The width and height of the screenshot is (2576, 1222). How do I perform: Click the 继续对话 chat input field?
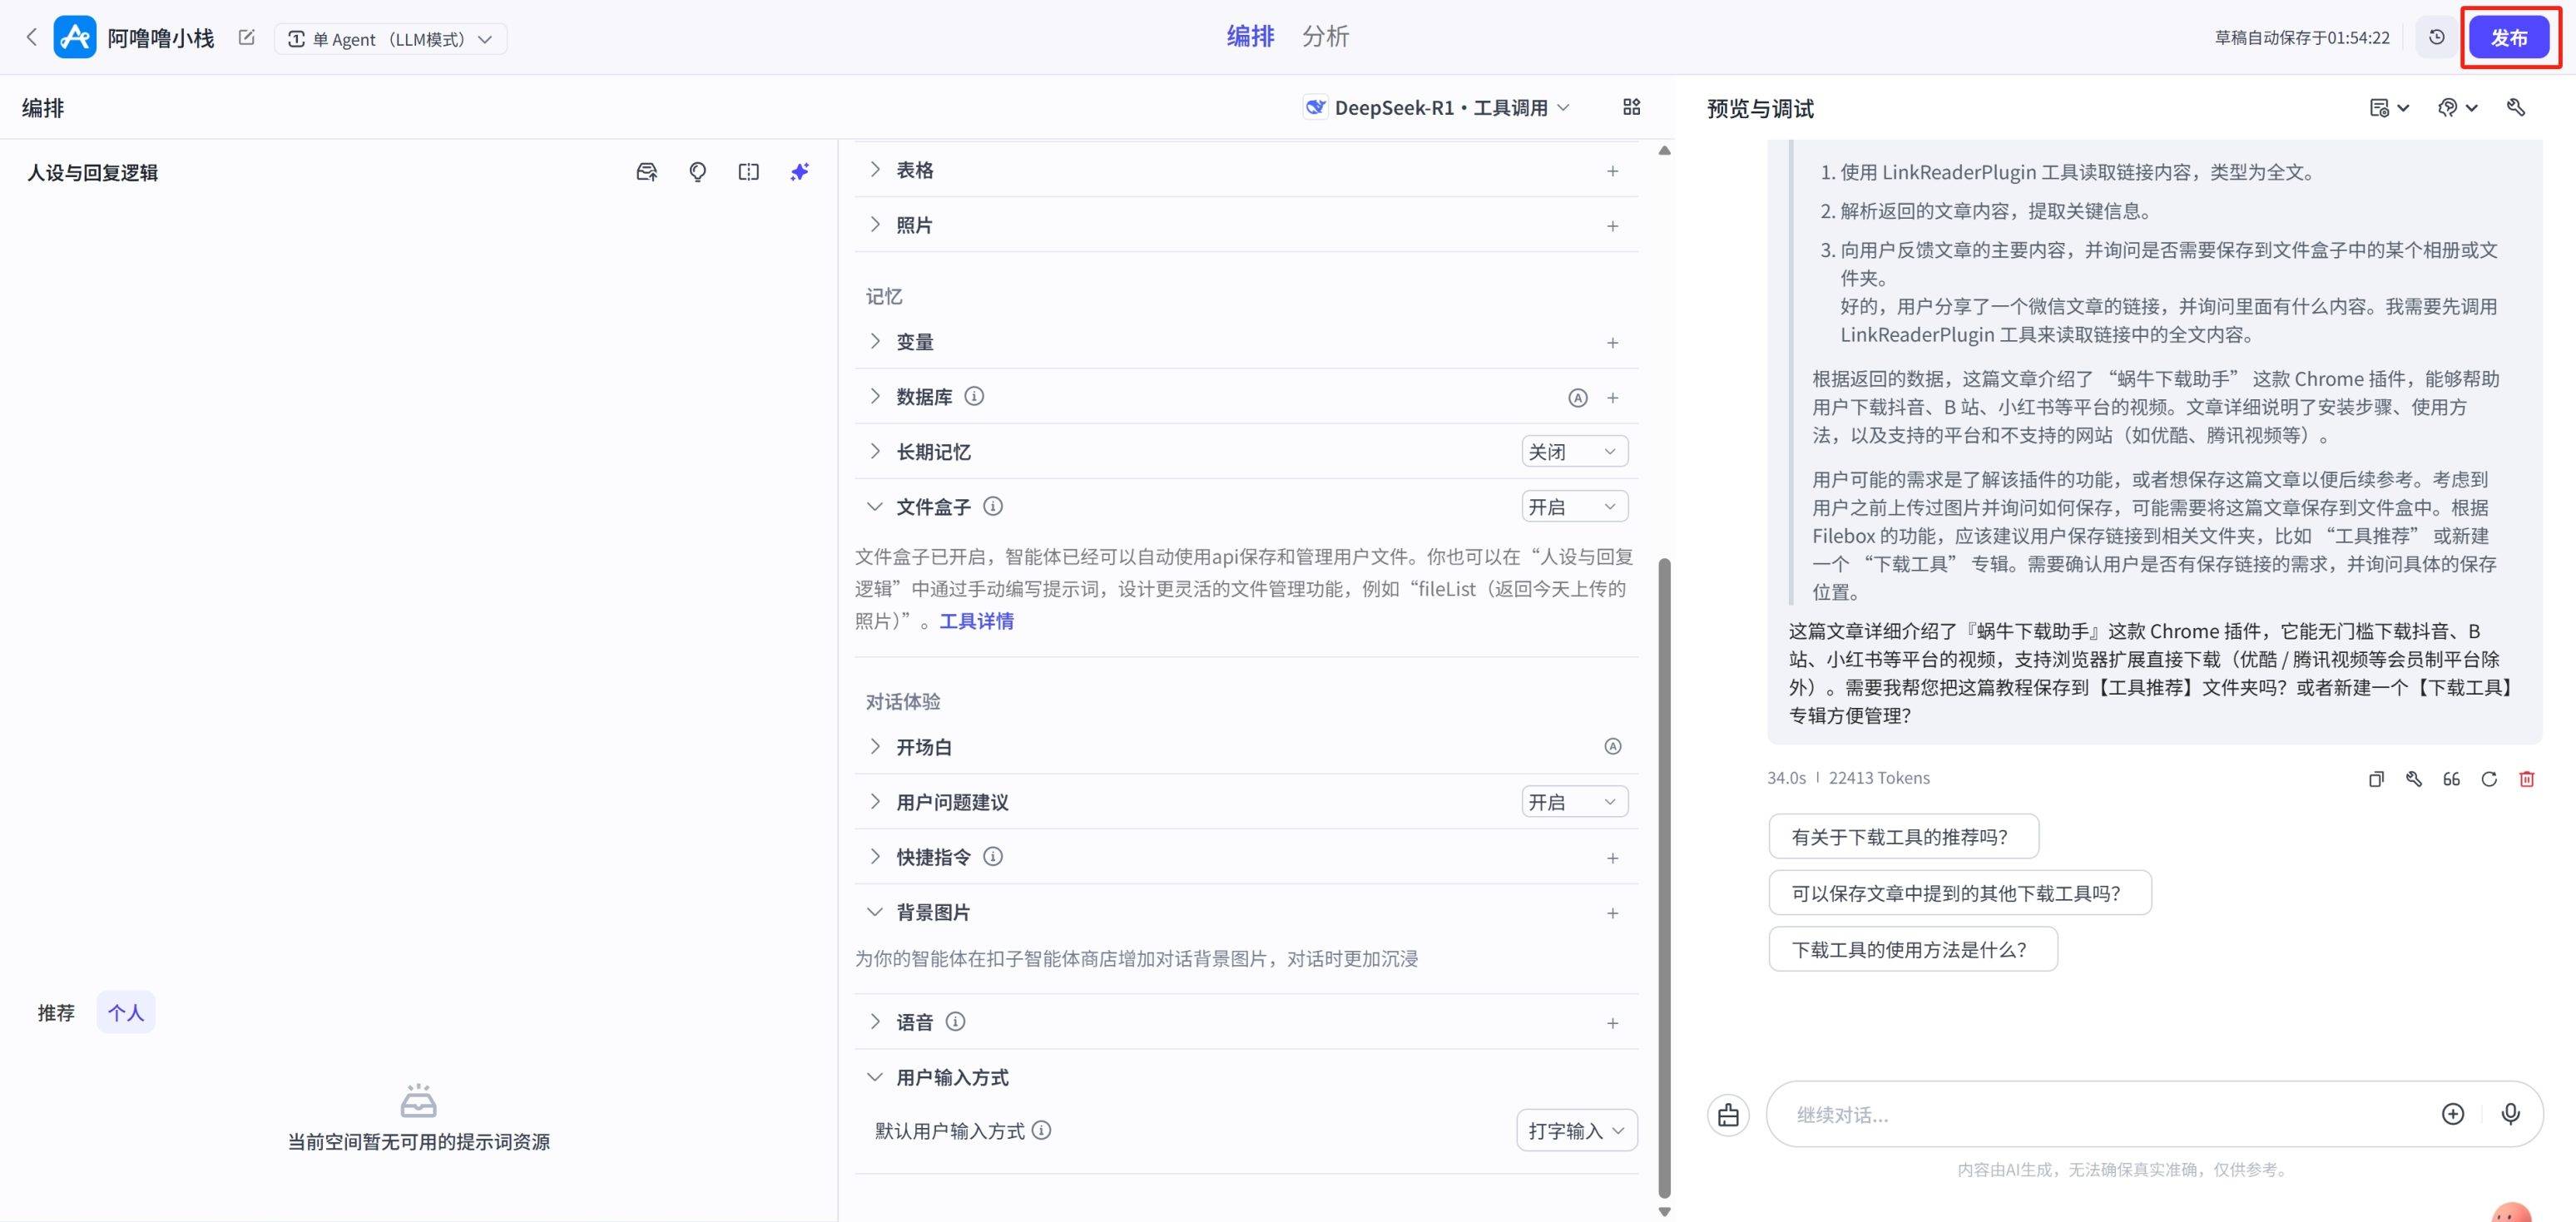point(2100,1115)
